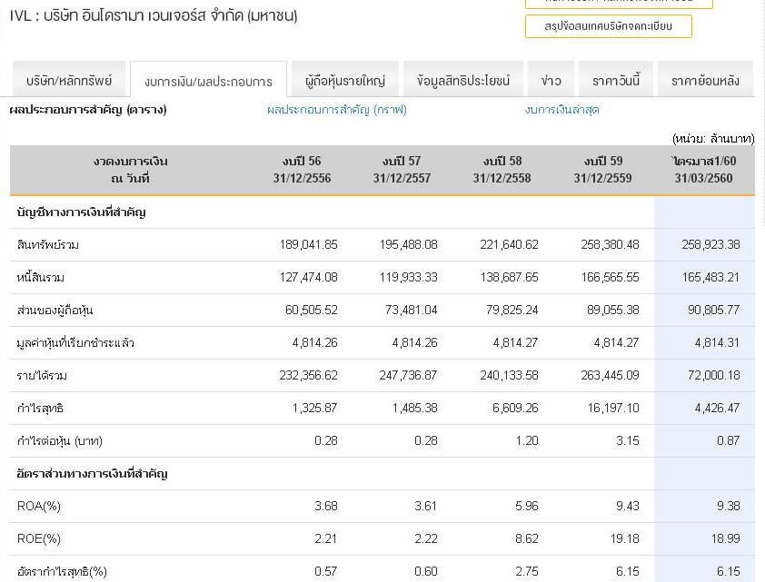Click the IVL company name heading

point(154,15)
